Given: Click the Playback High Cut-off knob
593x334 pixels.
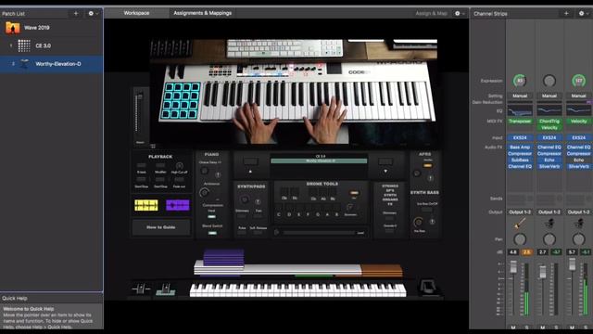Looking at the screenshot, I should pyautogui.click(x=179, y=166).
